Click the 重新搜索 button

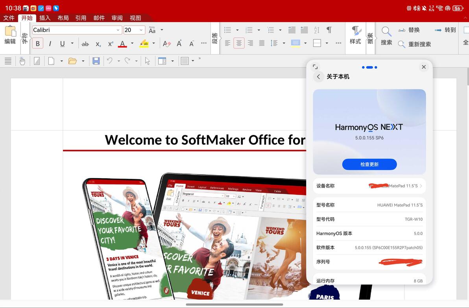click(x=415, y=44)
